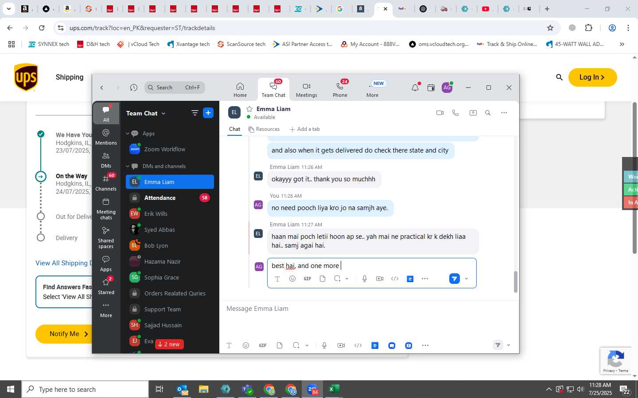638x398 pixels.
Task: Open the Zoom calendar icon
Action: coord(431,88)
